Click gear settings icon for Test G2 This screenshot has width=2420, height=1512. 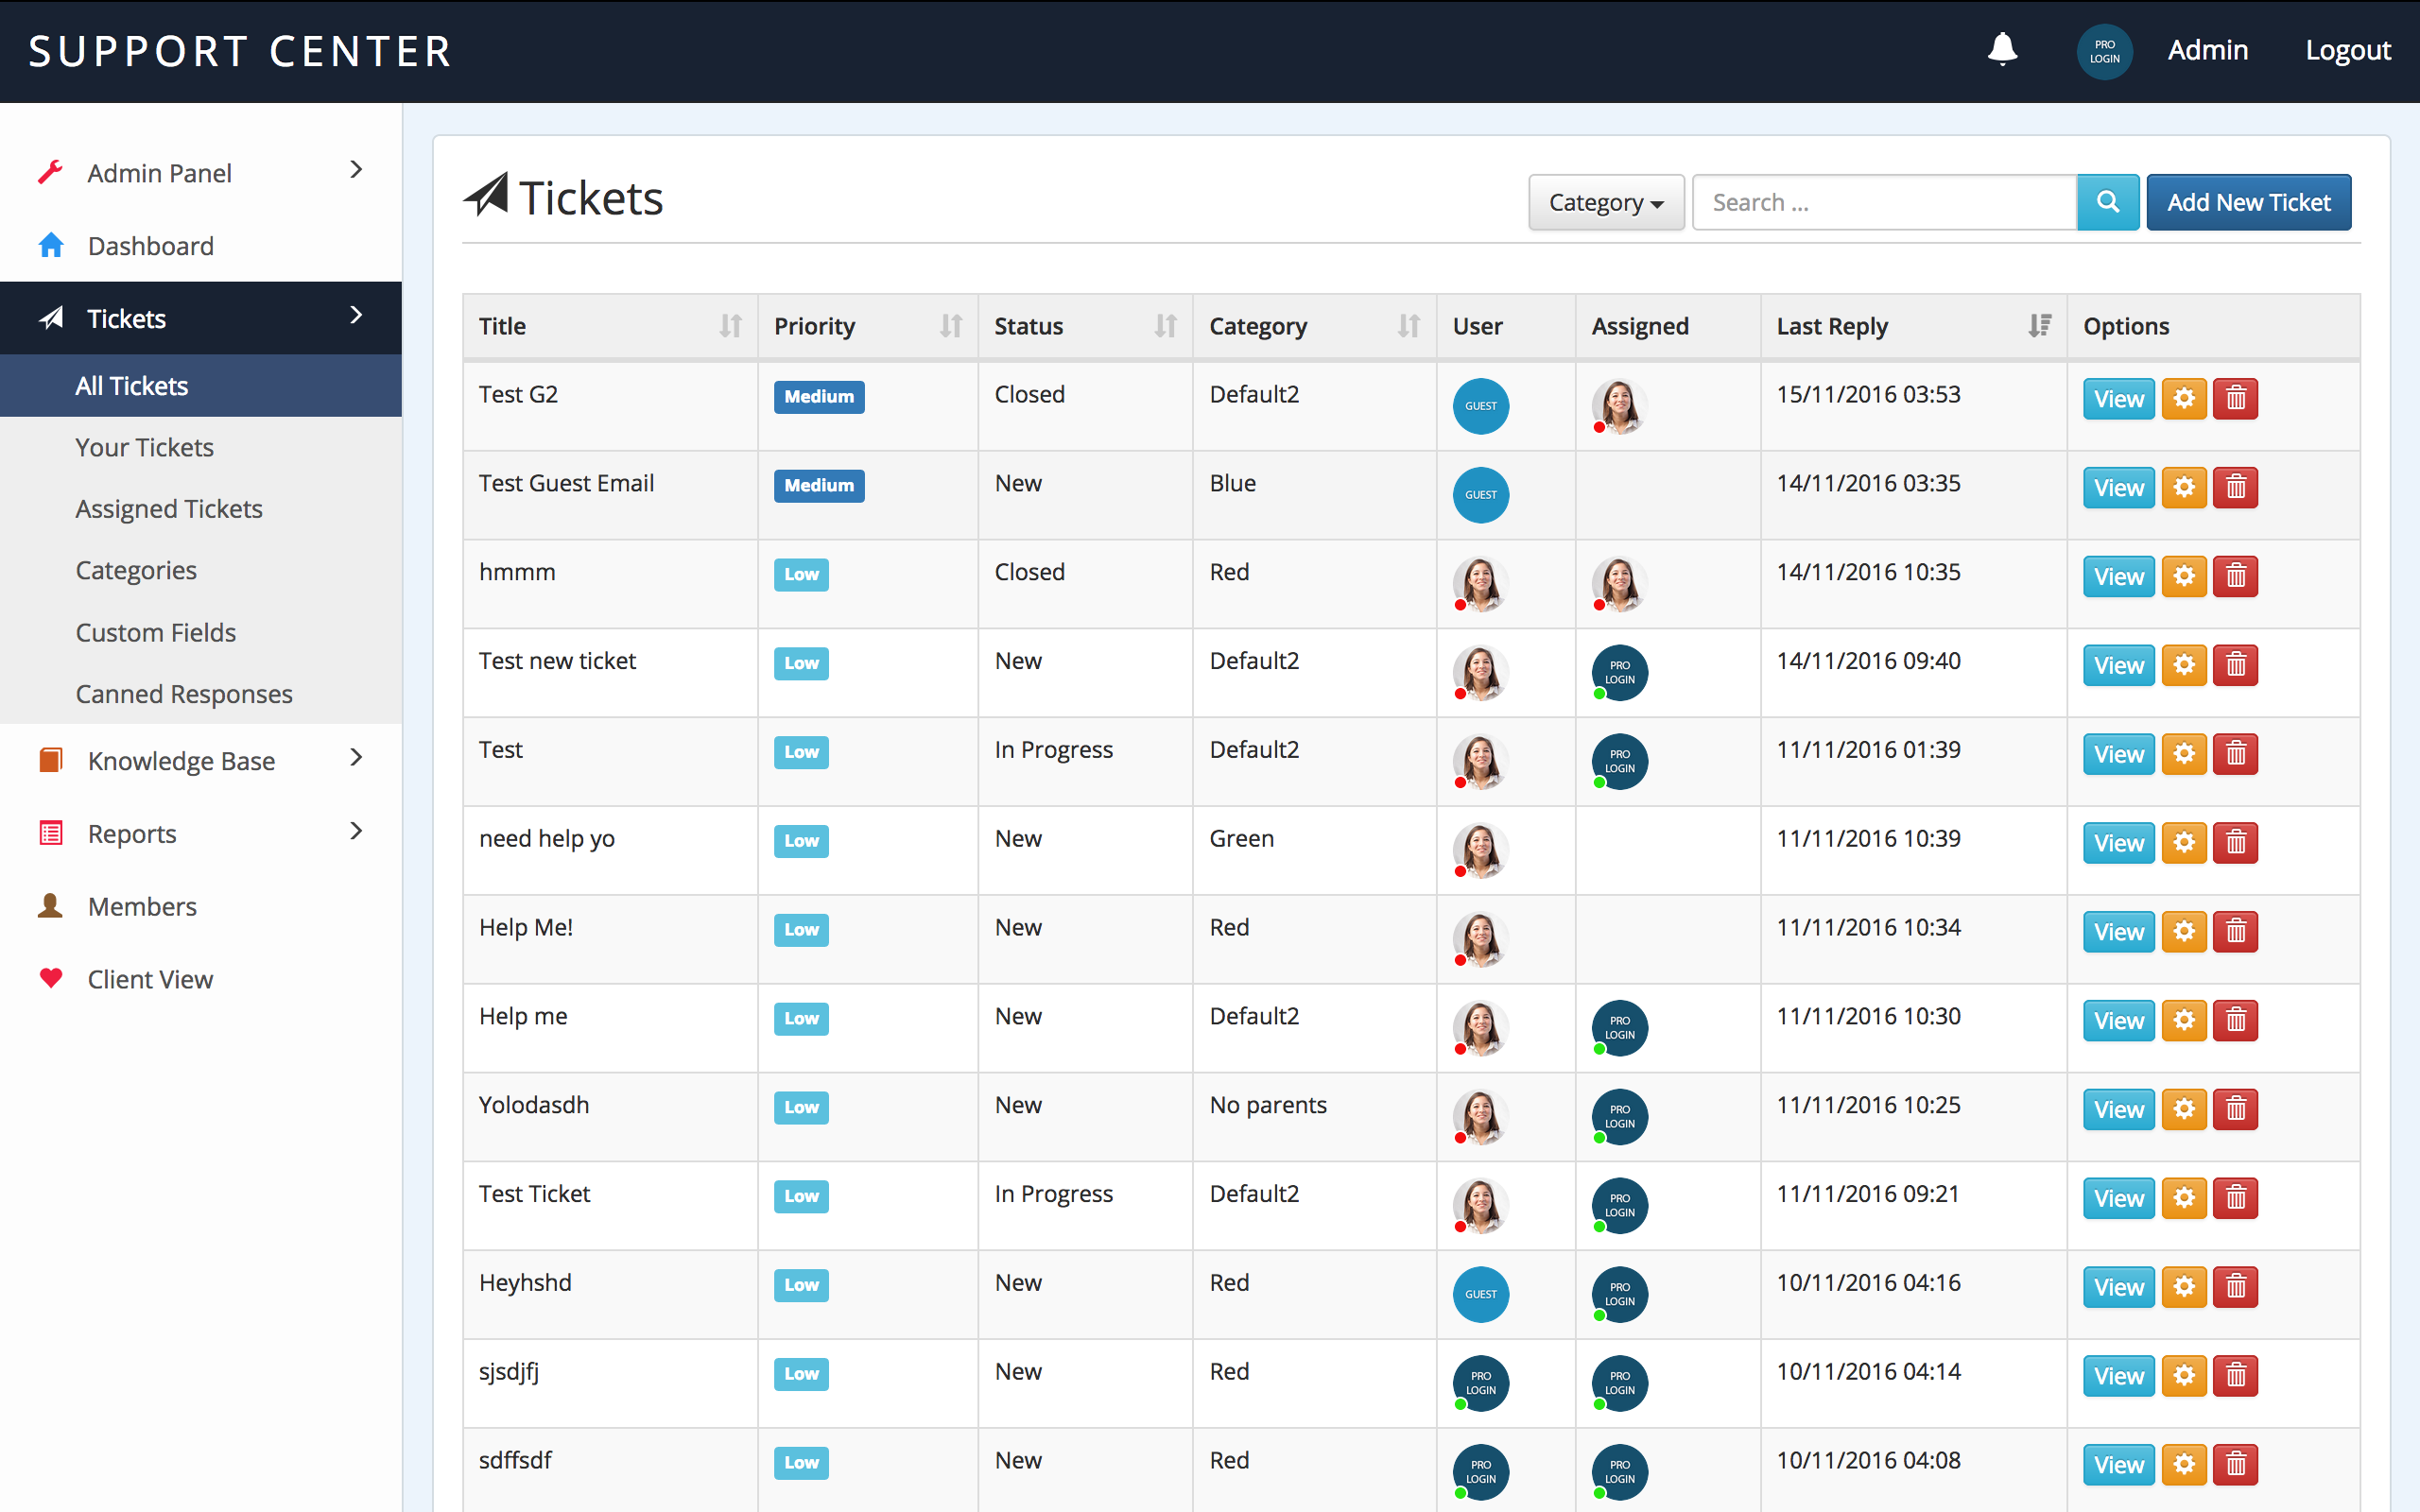[x=2183, y=398]
